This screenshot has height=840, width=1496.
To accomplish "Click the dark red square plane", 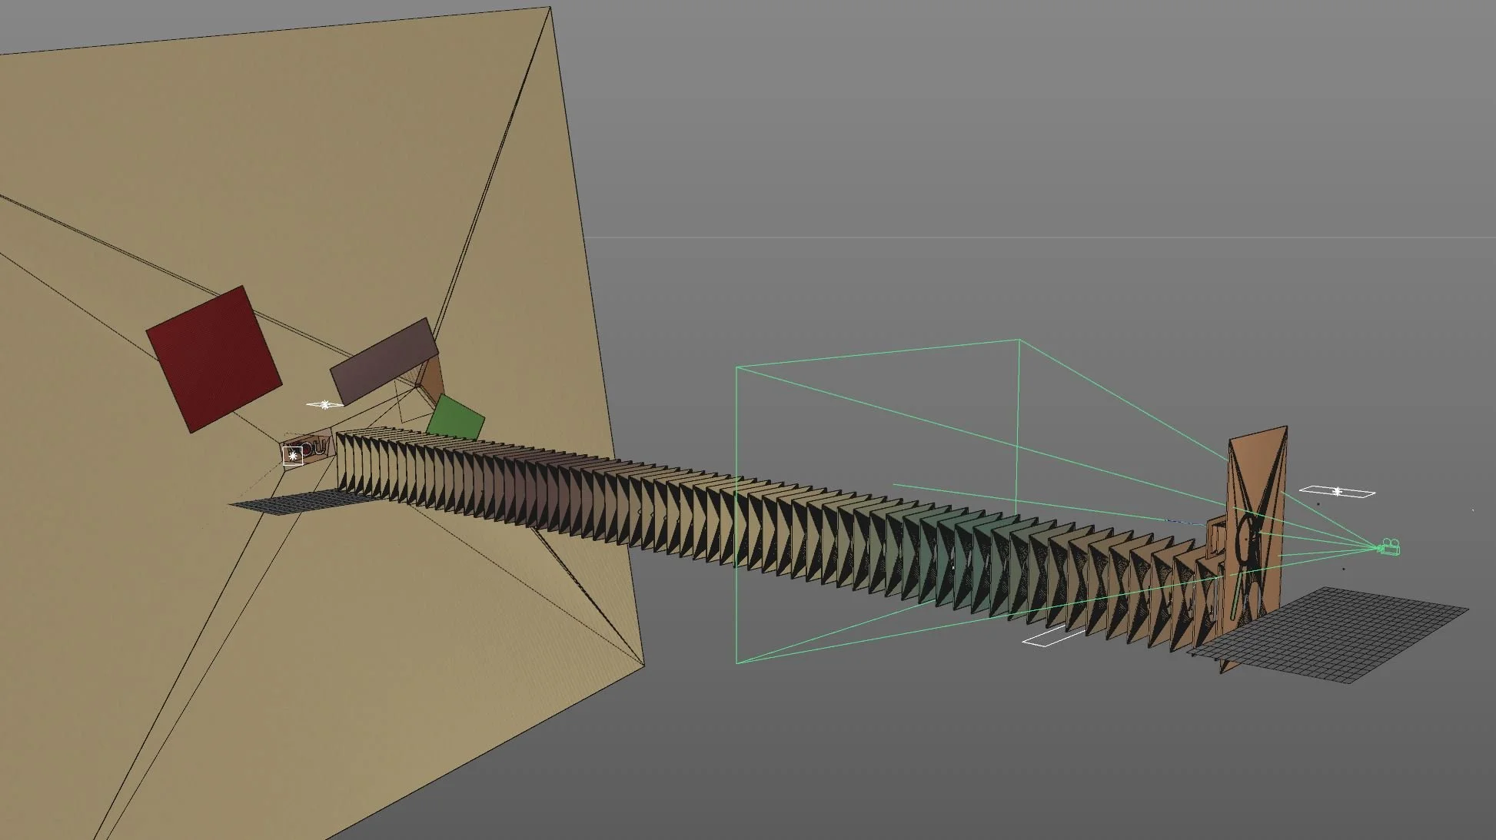I will [x=213, y=358].
